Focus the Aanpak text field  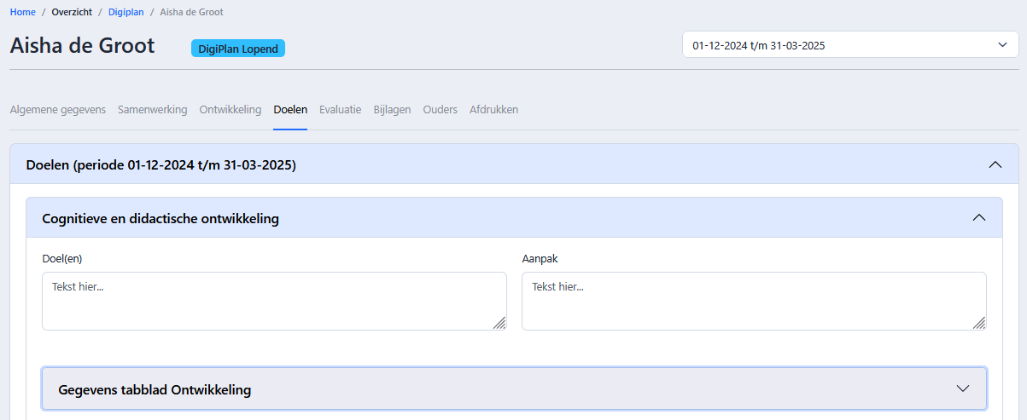[x=754, y=301]
